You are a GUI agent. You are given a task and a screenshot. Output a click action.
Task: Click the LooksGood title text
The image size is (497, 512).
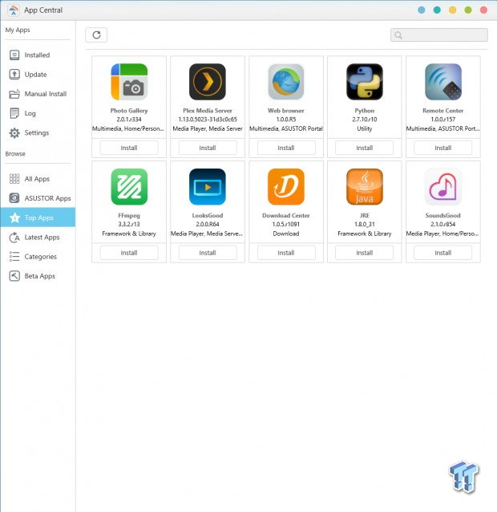tap(208, 216)
